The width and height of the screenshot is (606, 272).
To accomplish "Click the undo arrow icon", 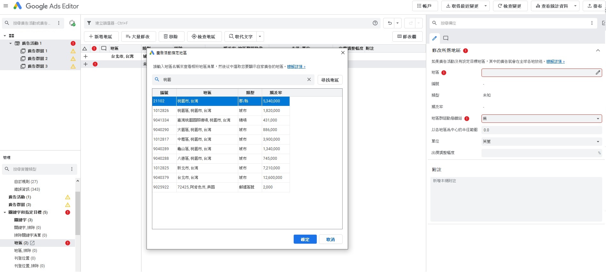I will point(390,23).
